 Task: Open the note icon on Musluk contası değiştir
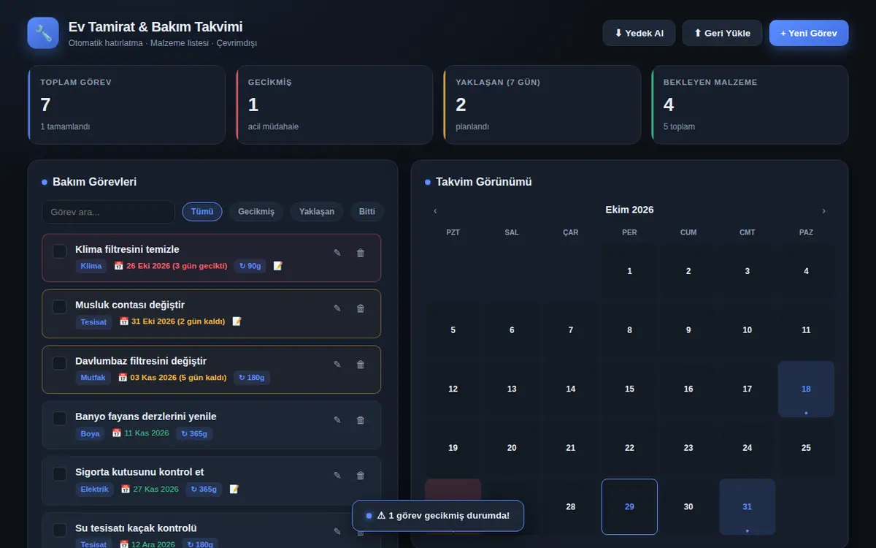(x=237, y=321)
